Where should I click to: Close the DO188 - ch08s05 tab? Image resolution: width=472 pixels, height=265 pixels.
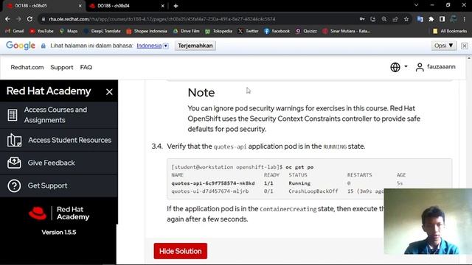click(x=80, y=6)
